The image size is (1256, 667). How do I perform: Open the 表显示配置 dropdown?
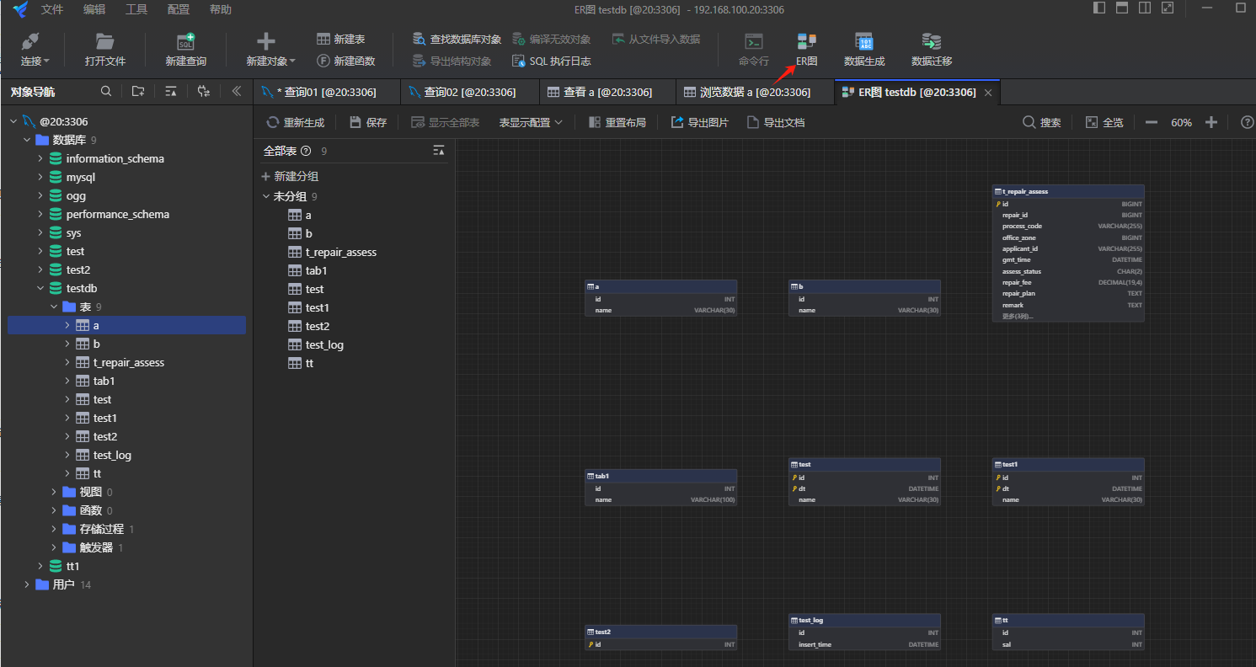click(x=531, y=122)
